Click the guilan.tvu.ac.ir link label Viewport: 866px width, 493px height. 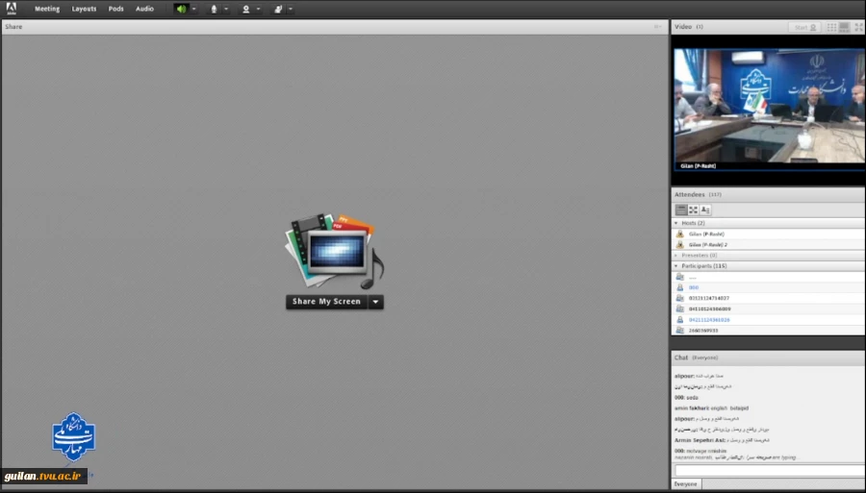43,476
